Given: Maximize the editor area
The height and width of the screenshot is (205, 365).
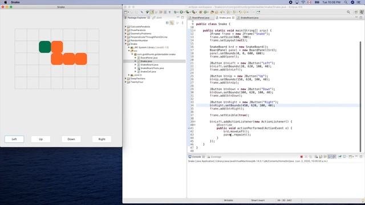Looking at the screenshot, I should (x=361, y=18).
